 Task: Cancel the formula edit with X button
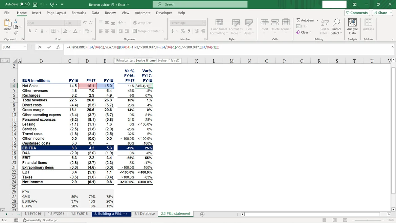click(x=40, y=47)
